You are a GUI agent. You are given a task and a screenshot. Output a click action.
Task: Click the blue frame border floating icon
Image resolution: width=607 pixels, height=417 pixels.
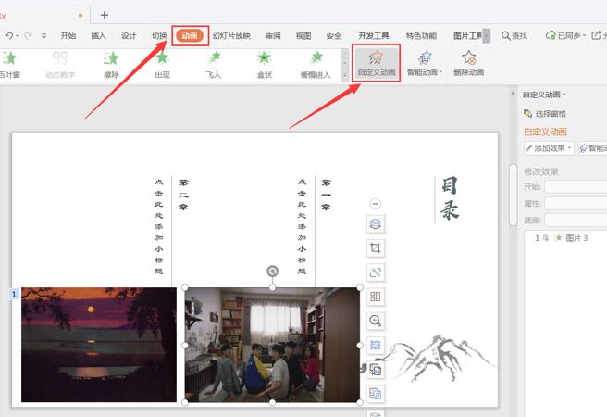pyautogui.click(x=376, y=345)
